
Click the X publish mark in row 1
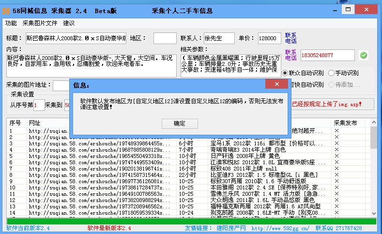tap(336, 131)
